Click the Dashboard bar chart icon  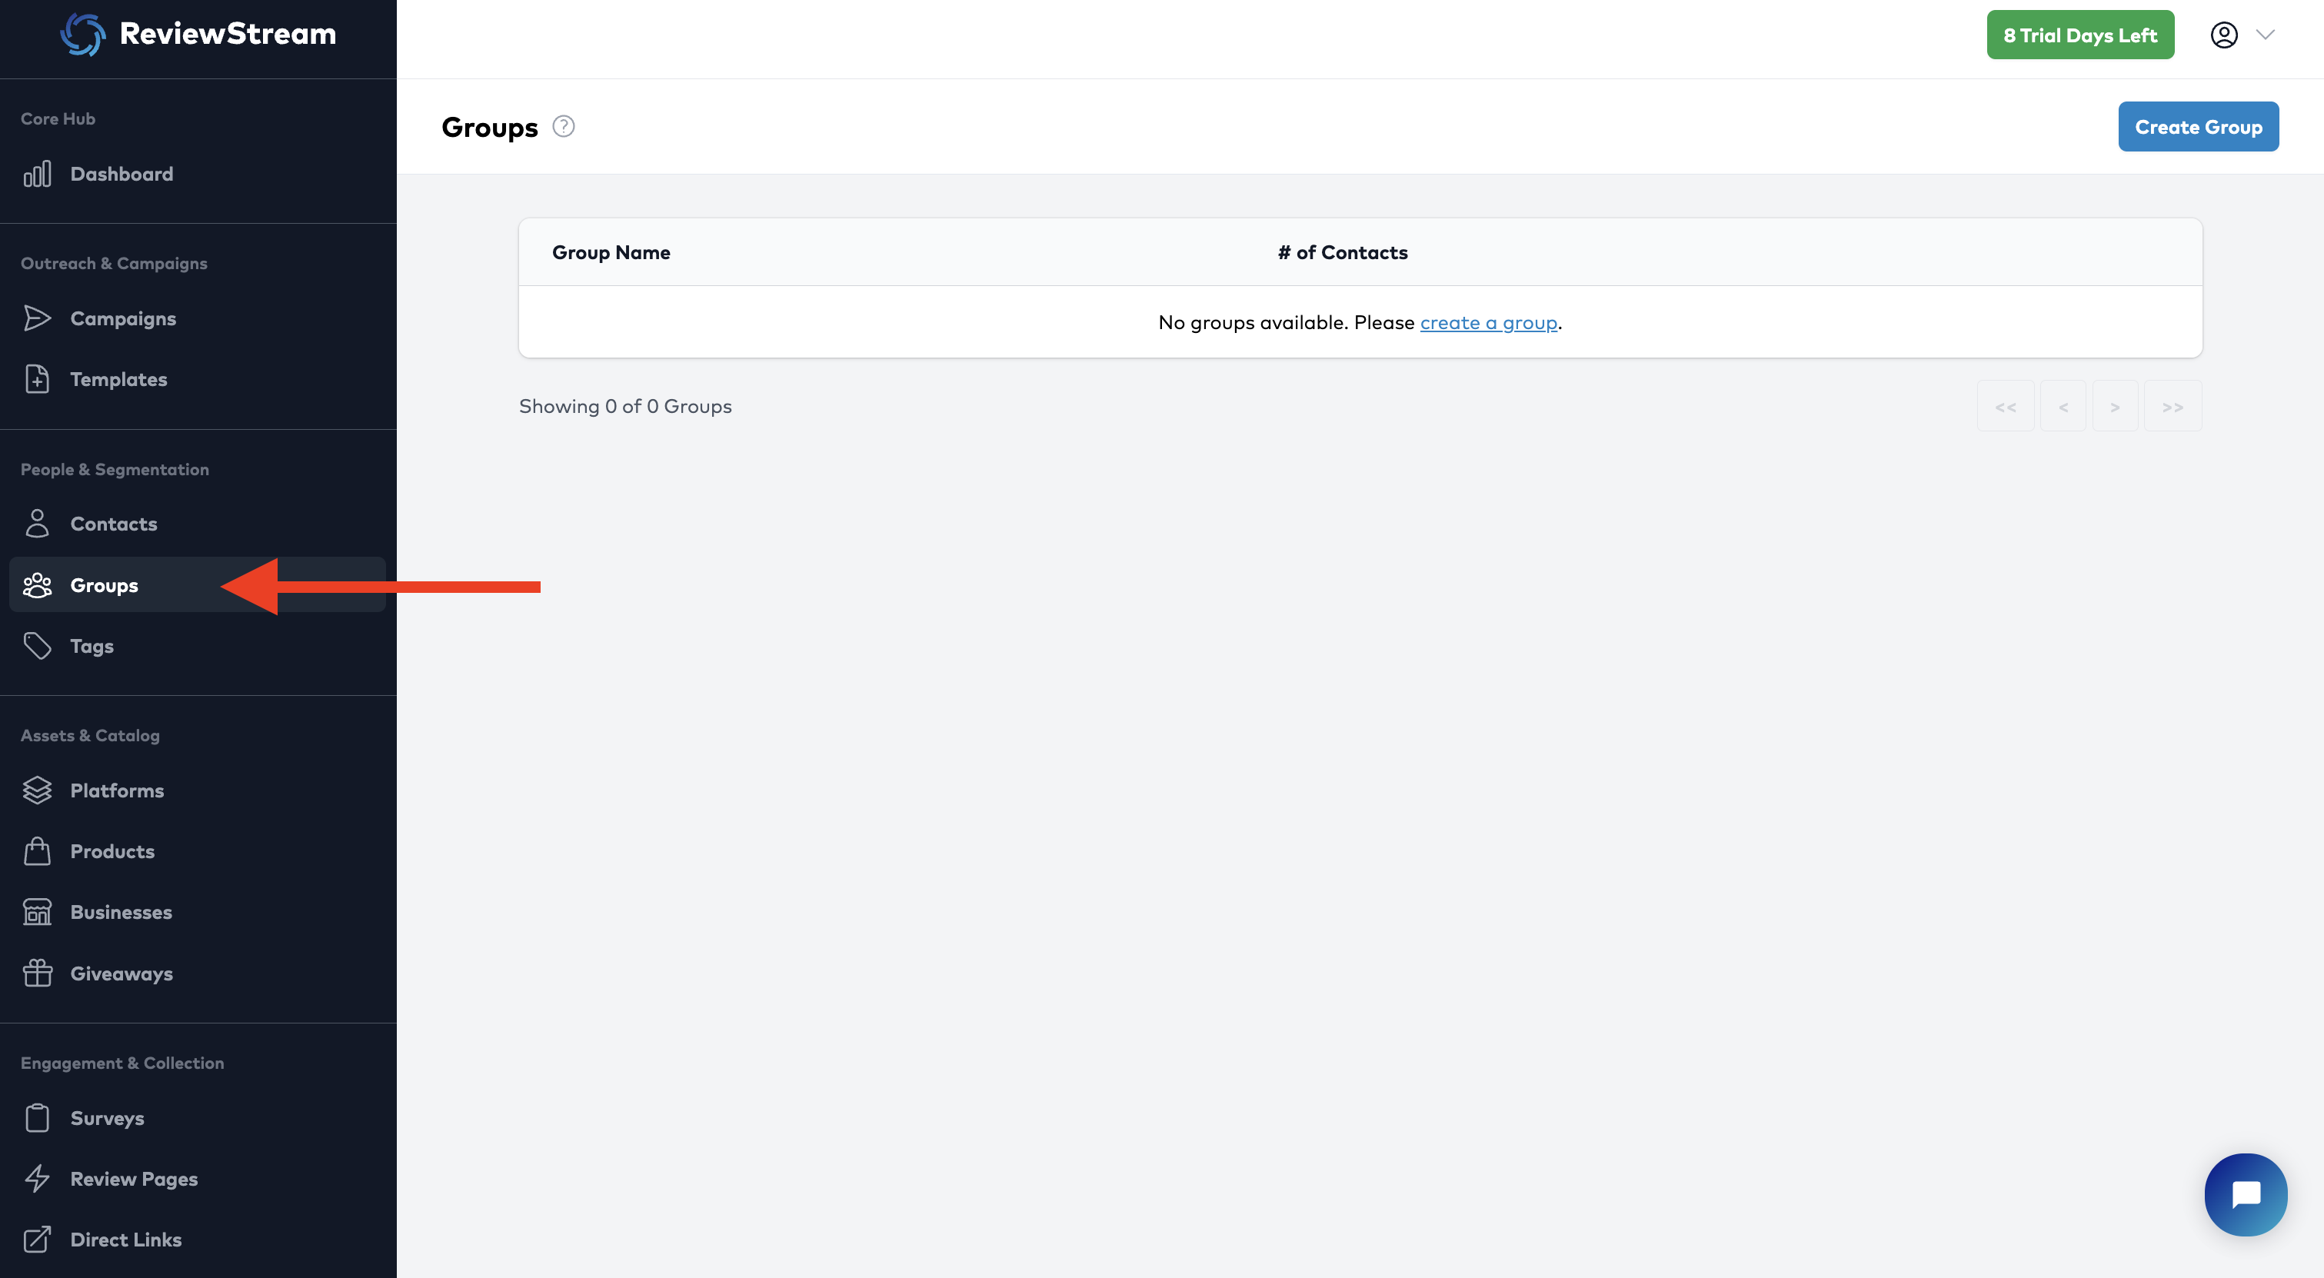(37, 174)
